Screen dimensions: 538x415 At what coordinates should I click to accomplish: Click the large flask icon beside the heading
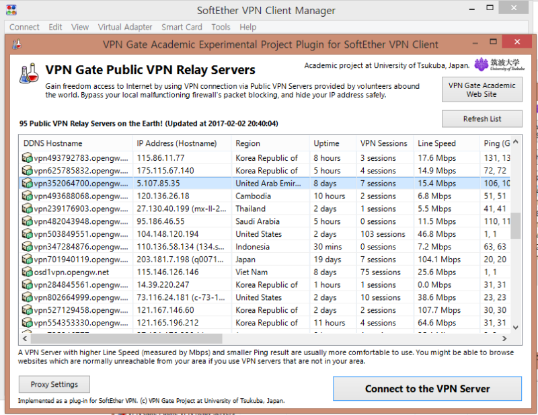(29, 73)
